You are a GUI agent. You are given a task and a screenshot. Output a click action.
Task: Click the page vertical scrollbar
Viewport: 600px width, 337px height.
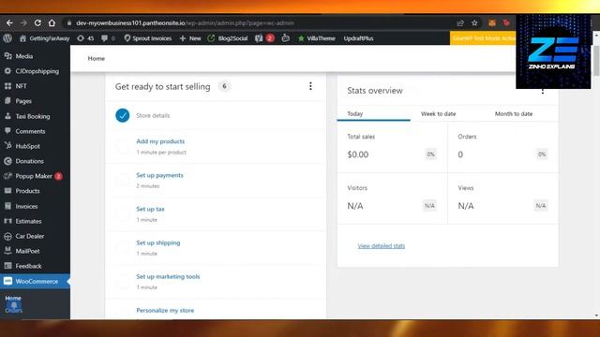coord(596,60)
